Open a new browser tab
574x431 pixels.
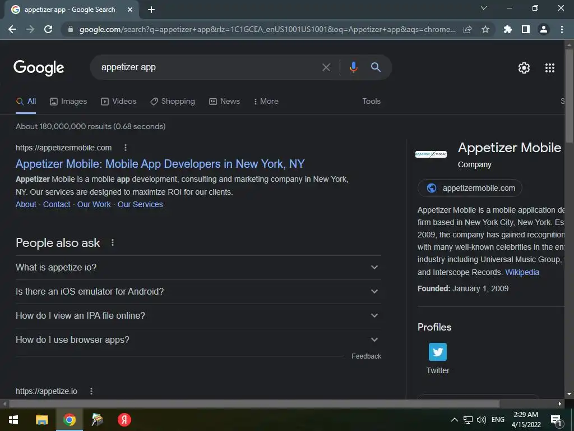point(151,10)
